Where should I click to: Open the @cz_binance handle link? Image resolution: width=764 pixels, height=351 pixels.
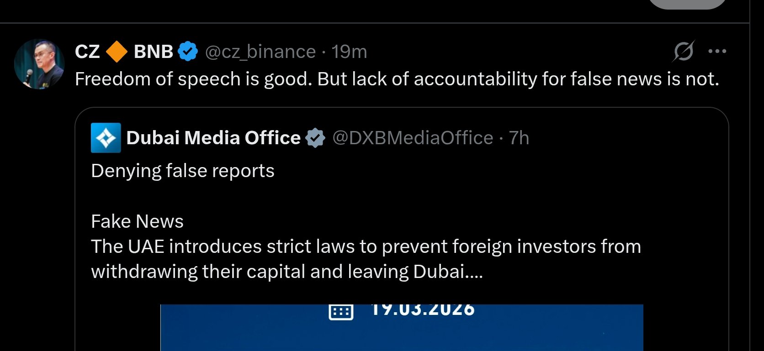pyautogui.click(x=260, y=52)
